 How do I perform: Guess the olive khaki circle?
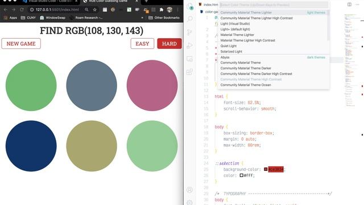point(92,146)
